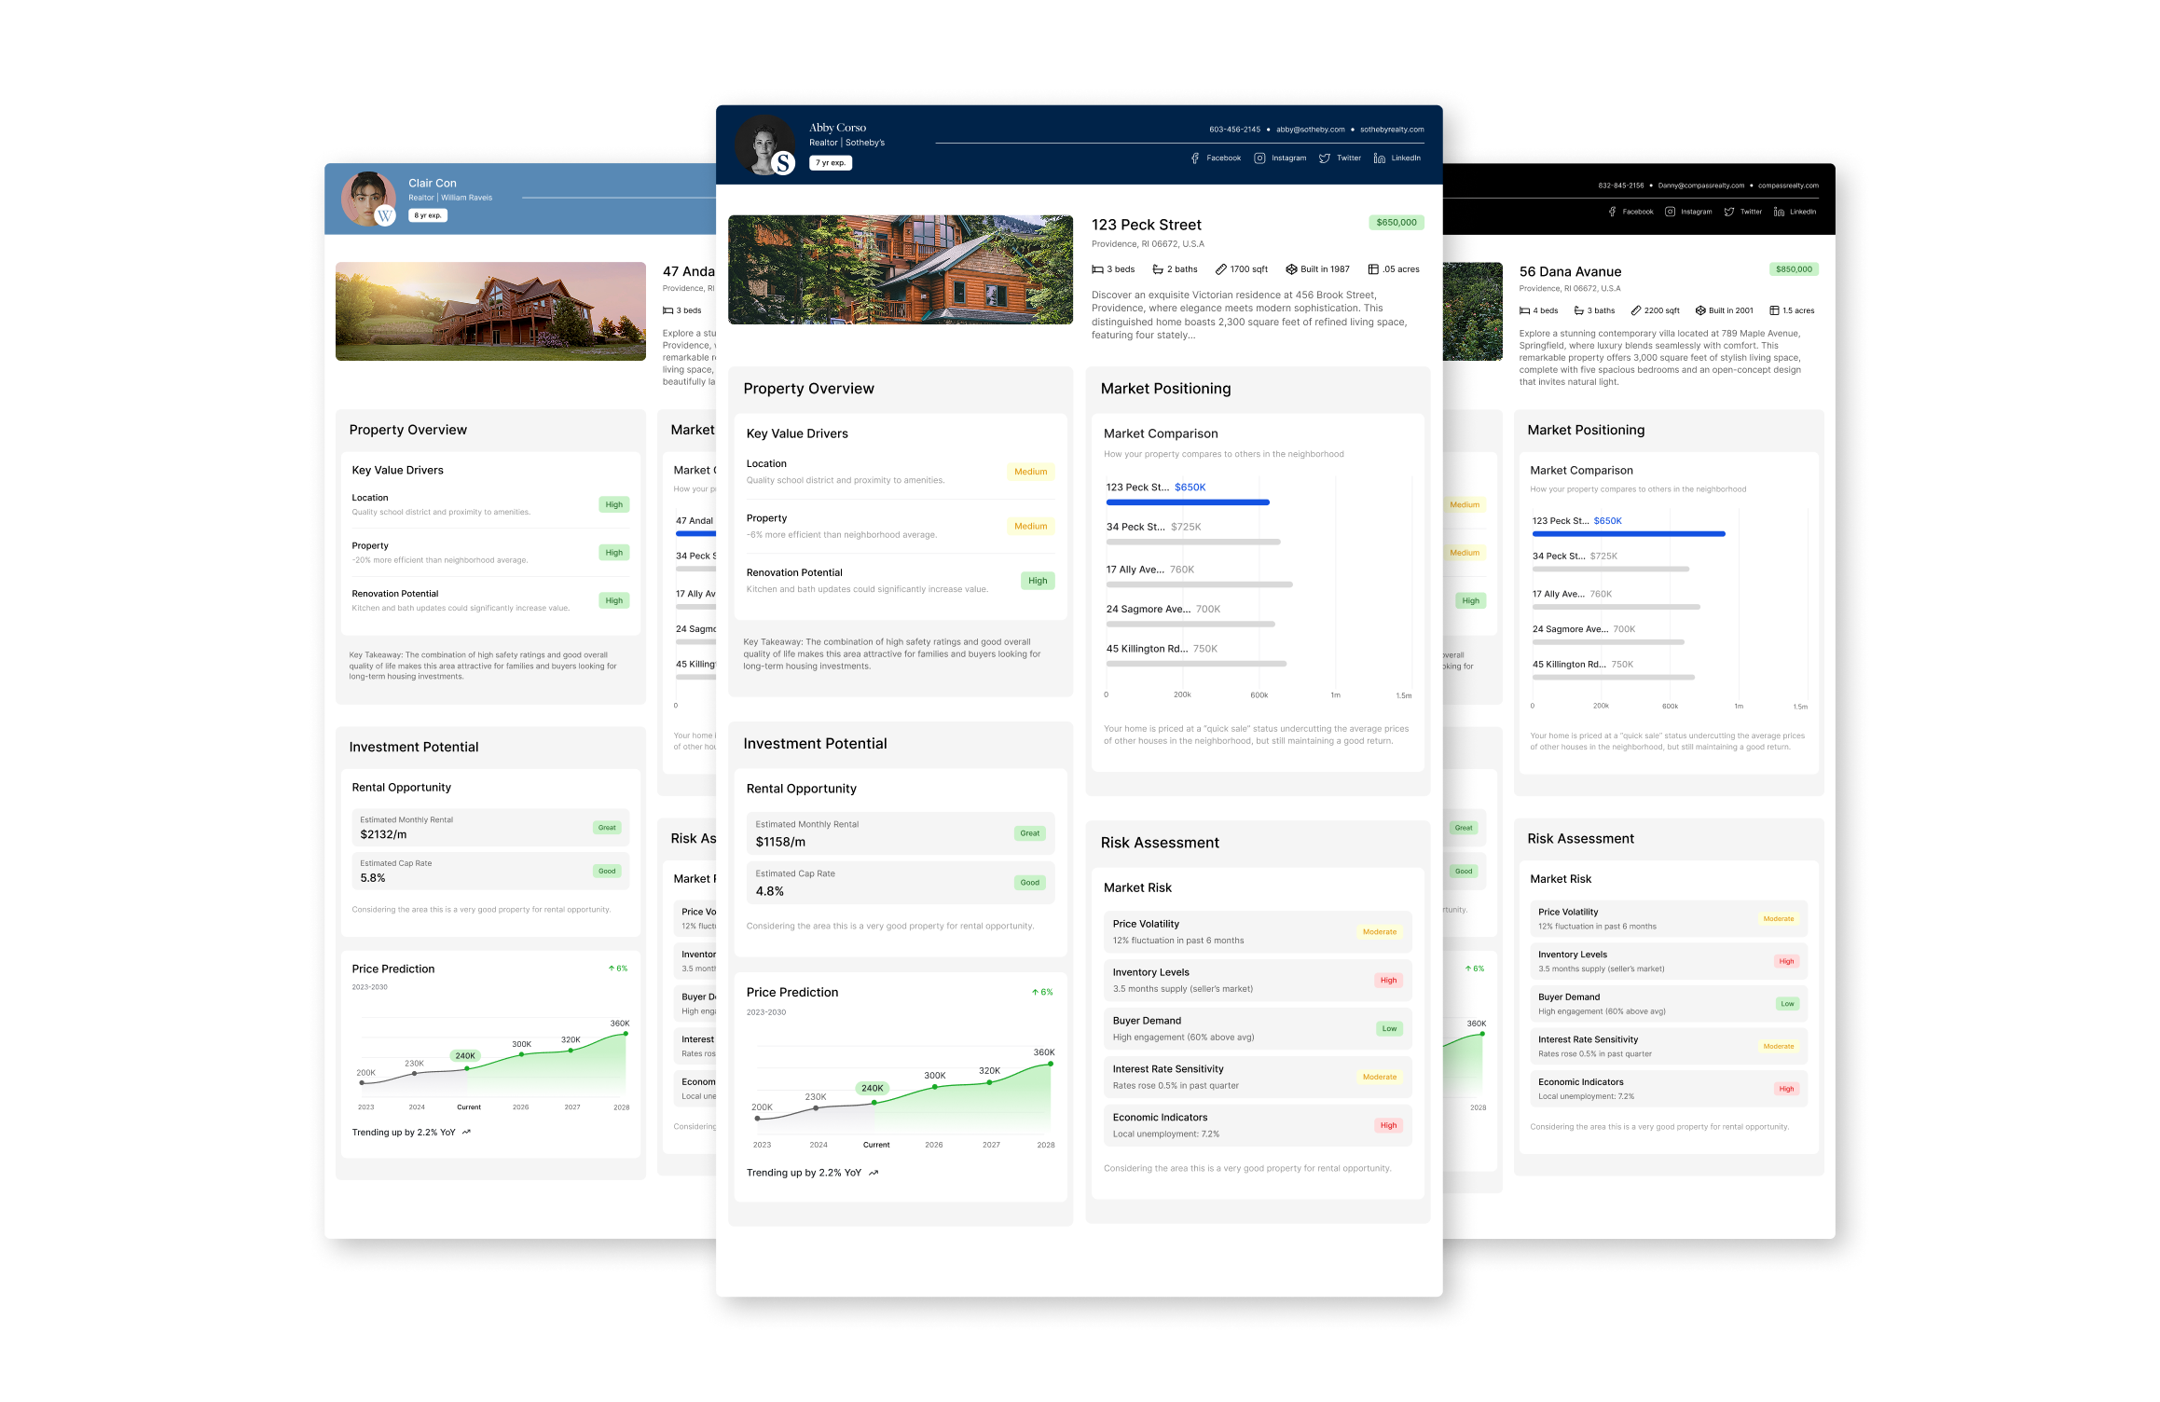
Task: Open LinkedIn from the Compass Realty header
Action: tap(1798, 212)
